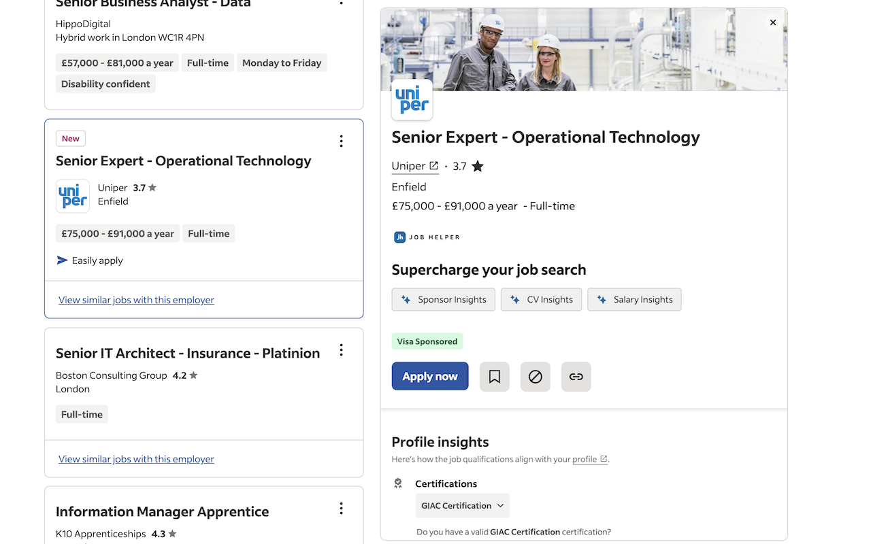Click Full-time tag on Uniper list card

point(209,233)
